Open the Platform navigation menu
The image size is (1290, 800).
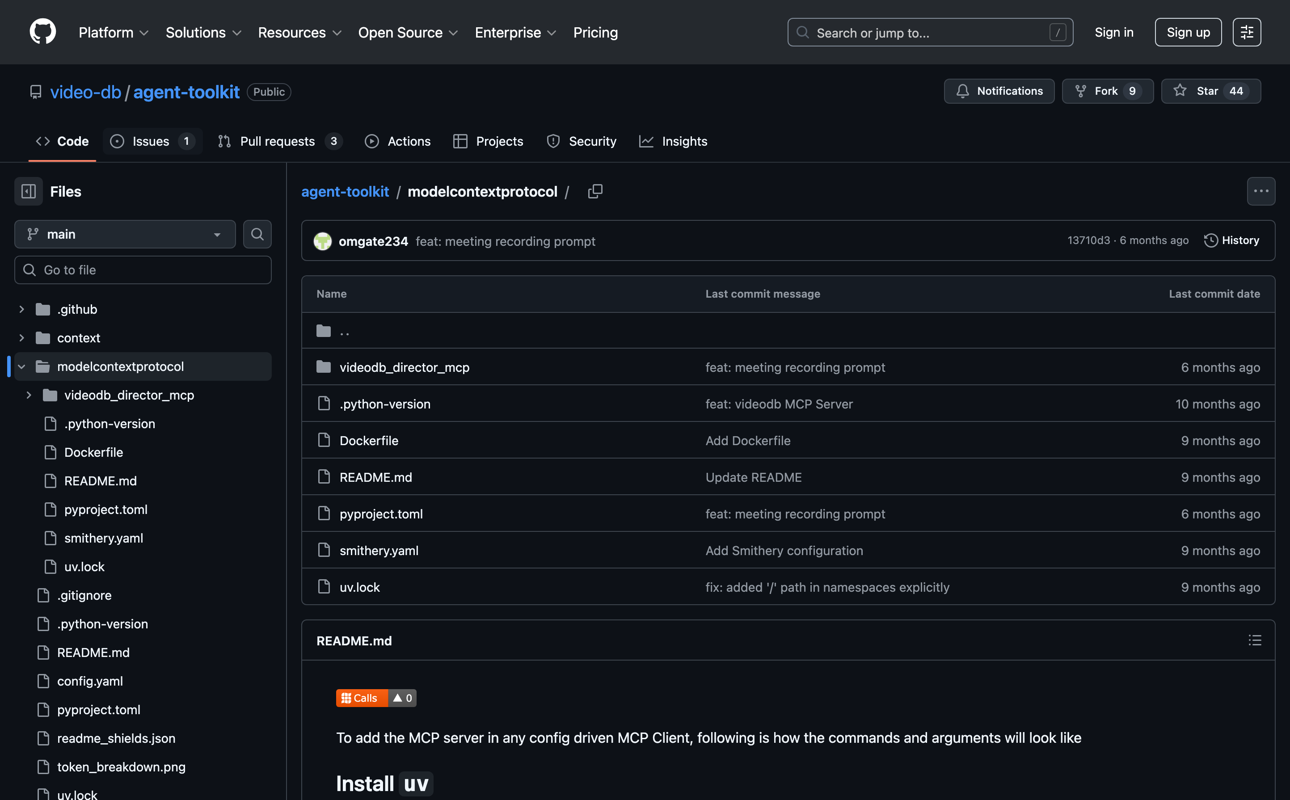click(113, 33)
